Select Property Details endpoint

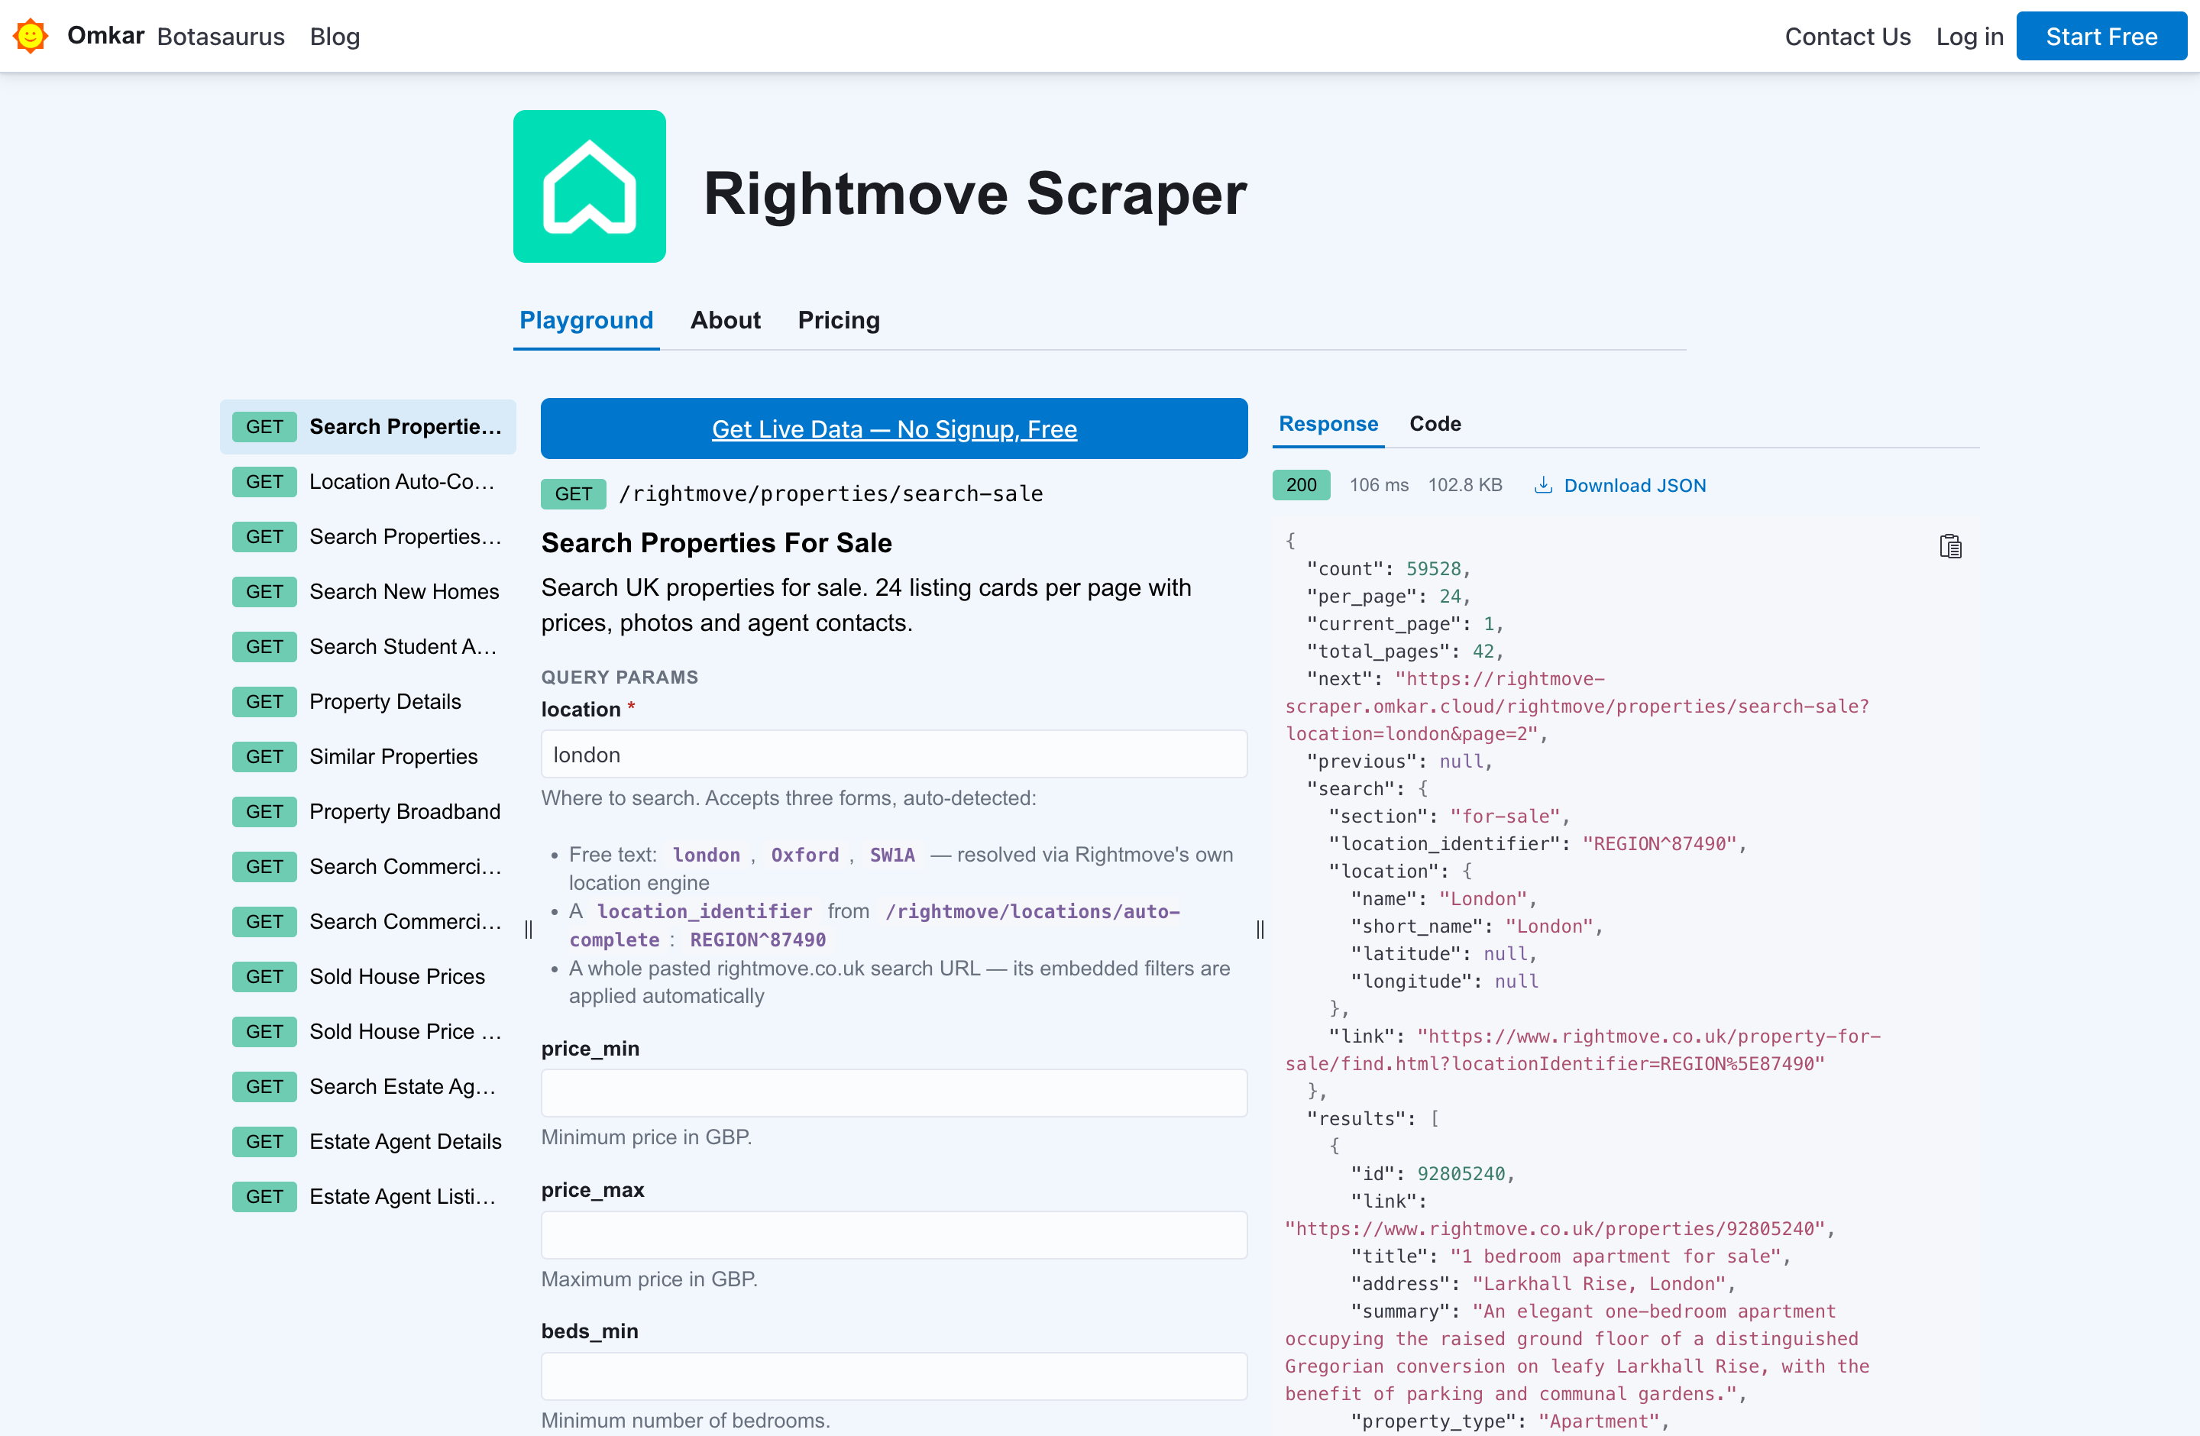point(367,700)
